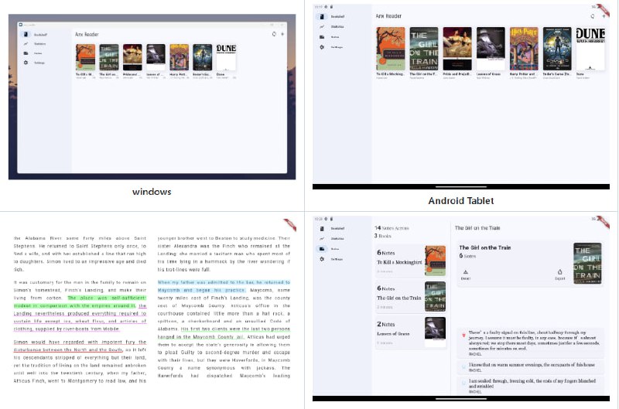Click the plus icon in the Windows screenshot

282,34
